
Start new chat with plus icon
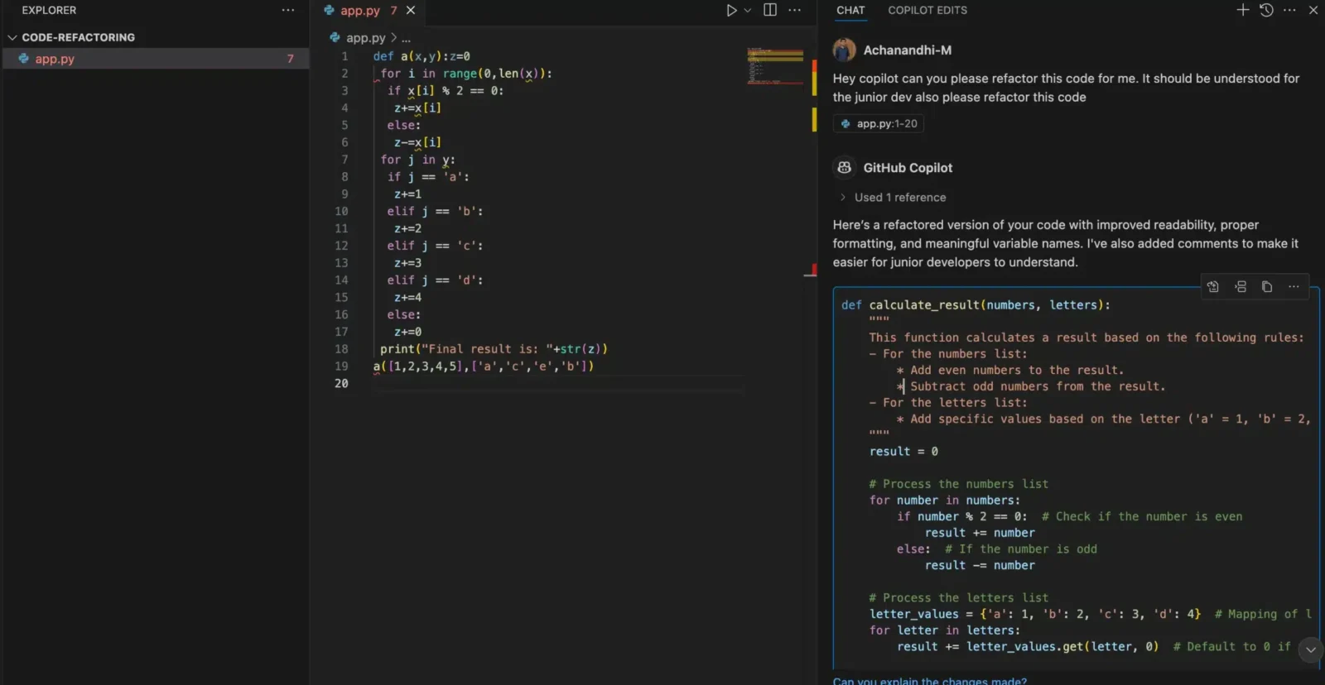point(1243,10)
